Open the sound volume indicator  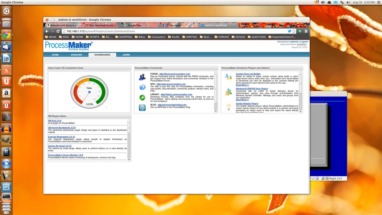(x=348, y=2)
